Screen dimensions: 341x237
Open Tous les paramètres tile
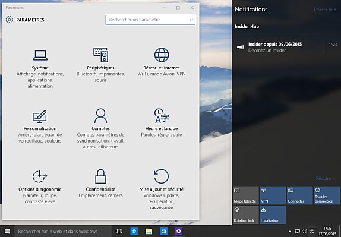[327, 195]
